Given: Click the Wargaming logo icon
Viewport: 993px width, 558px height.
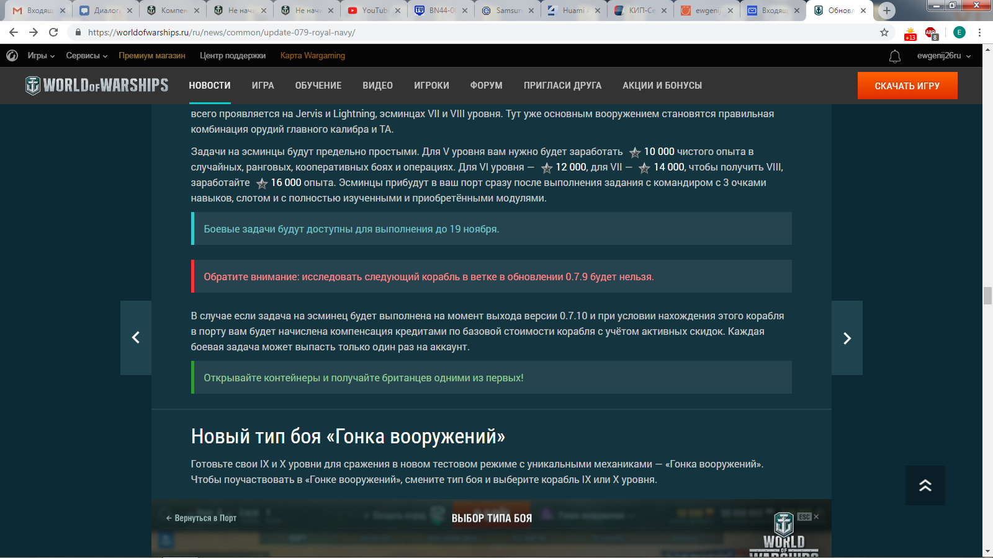Looking at the screenshot, I should pos(12,56).
